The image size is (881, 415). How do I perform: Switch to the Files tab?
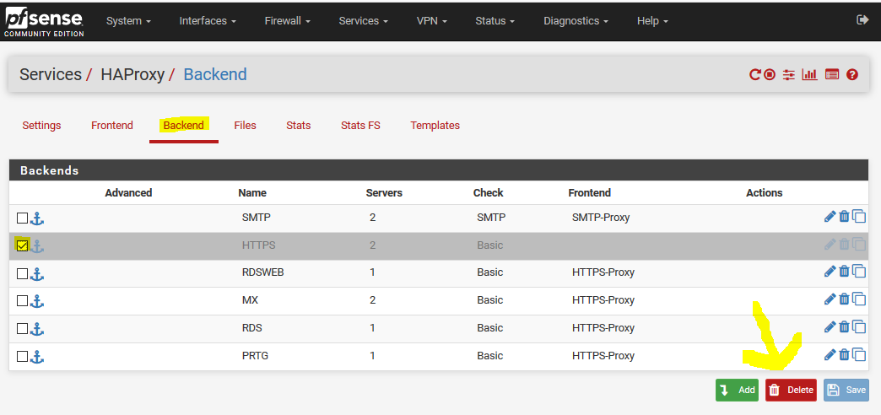tap(245, 125)
